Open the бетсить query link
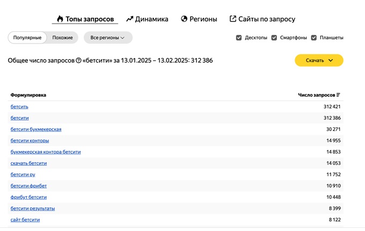The height and width of the screenshot is (231, 365). coord(19,107)
